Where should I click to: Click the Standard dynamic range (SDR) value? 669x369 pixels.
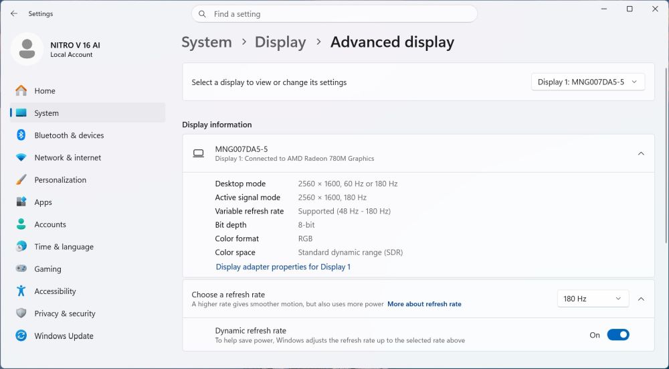click(351, 252)
